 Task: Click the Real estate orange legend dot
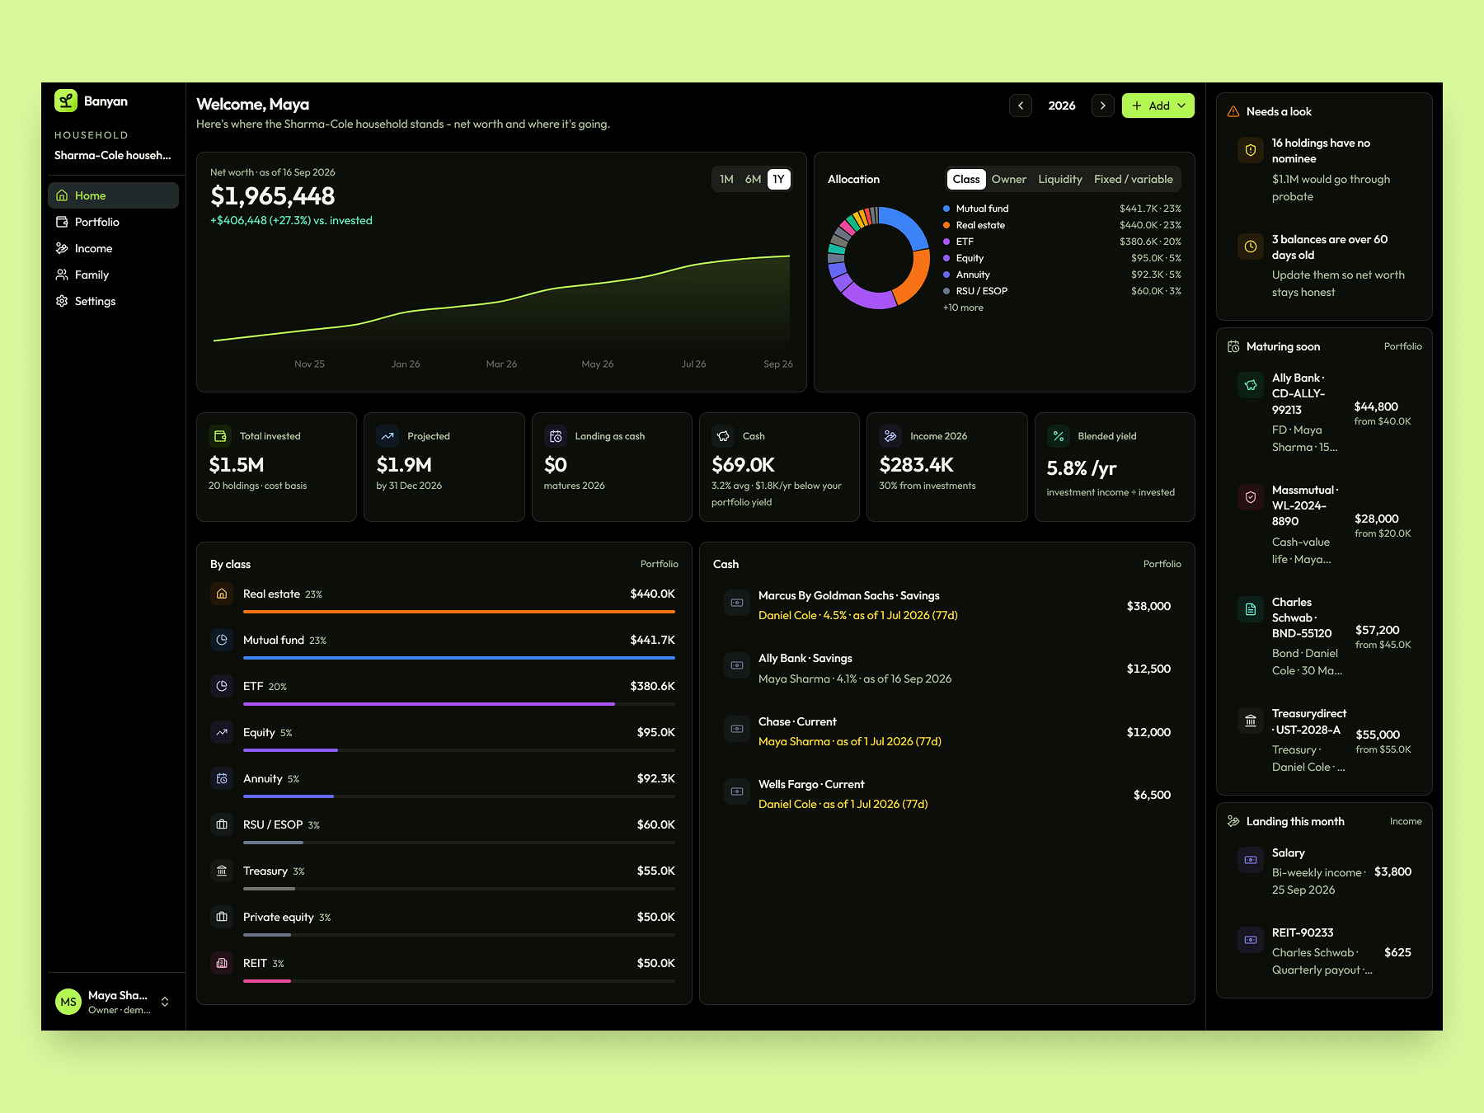click(946, 225)
